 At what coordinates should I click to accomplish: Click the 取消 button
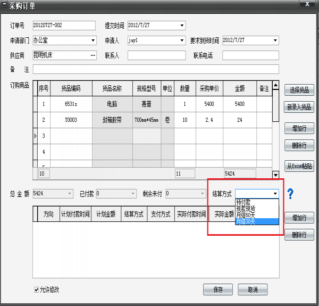click(253, 290)
